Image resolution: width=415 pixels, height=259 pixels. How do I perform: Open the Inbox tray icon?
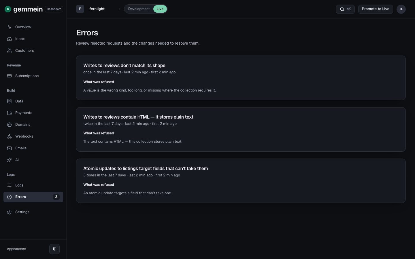click(10, 39)
